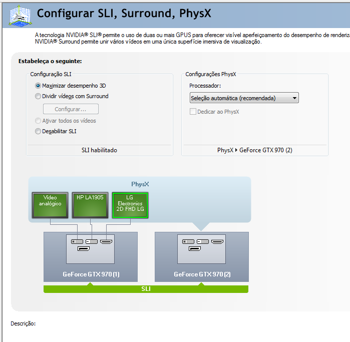Pick the Desabilitar SLI radio option
Viewport: 350px width, 342px height.
pos(38,131)
